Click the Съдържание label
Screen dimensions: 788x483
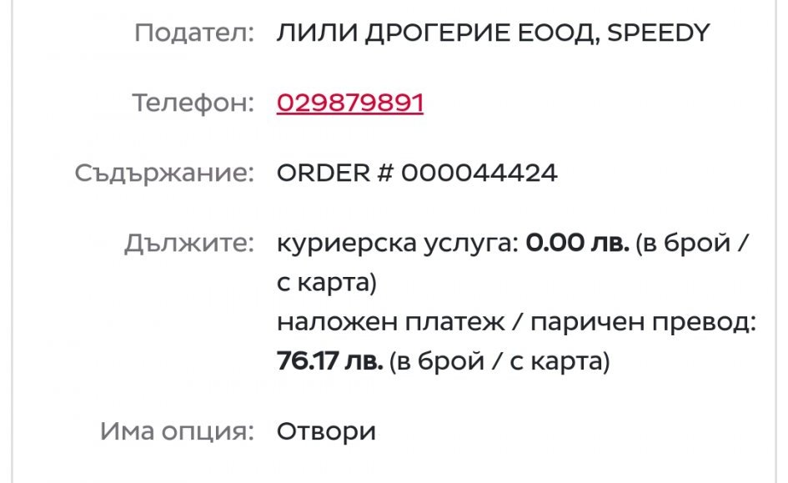(163, 174)
